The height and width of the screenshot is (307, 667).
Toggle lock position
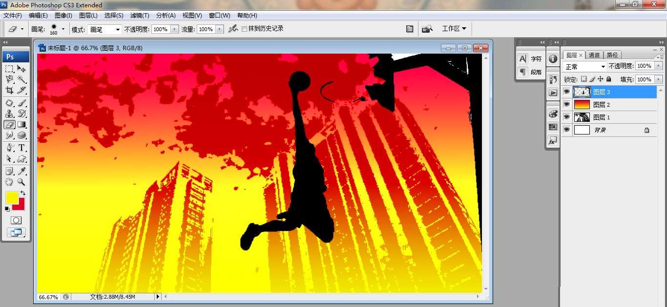point(601,79)
